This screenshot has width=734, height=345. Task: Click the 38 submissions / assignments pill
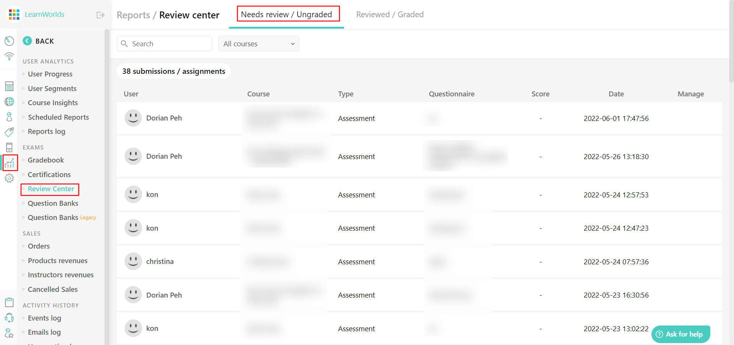tap(173, 71)
